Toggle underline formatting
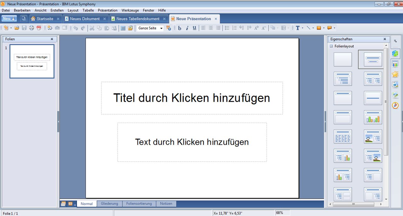This screenshot has height=216, width=403. (x=194, y=28)
